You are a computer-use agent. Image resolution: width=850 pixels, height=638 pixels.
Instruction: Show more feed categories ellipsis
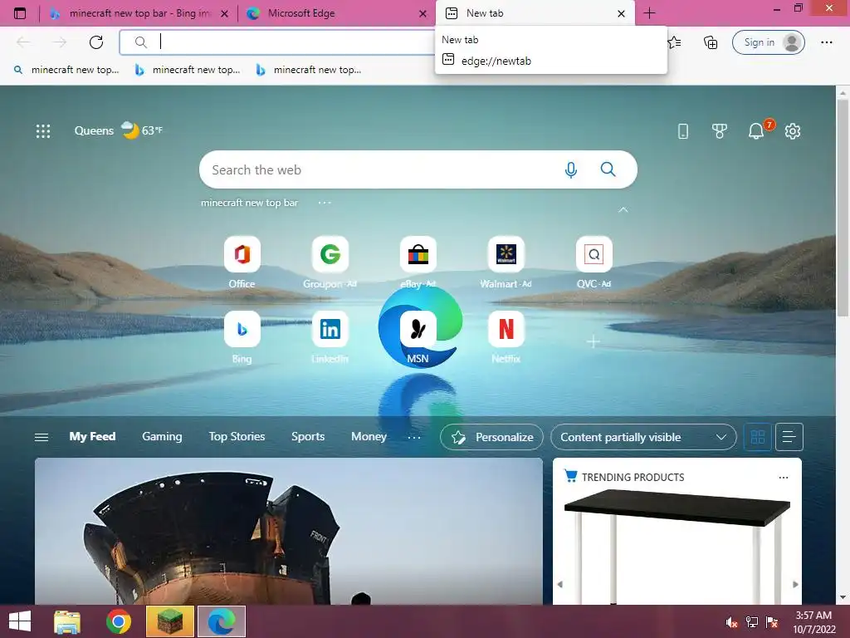[x=414, y=437]
